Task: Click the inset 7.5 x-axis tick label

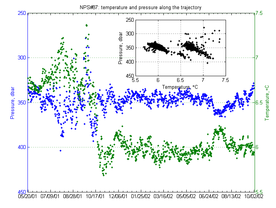Action: (x=225, y=81)
